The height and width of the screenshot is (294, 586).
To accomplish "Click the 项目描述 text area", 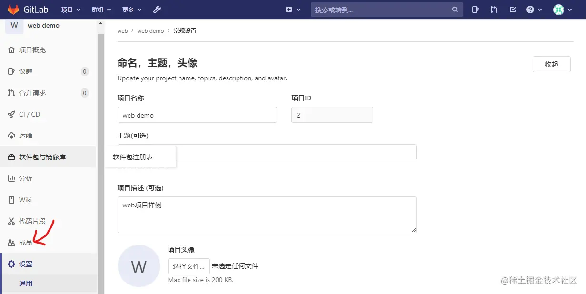I will coord(267,215).
